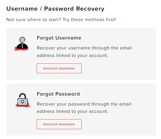Click the 'address linked to your account' line under Forgot Username
The image size is (161, 139).
[72, 56]
